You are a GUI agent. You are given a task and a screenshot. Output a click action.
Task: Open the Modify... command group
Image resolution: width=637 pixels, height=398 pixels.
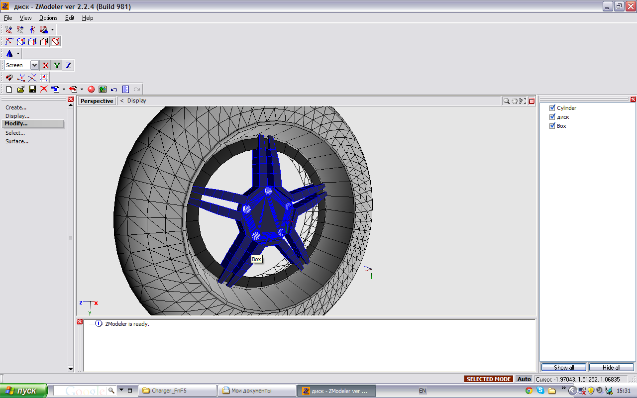[33, 124]
